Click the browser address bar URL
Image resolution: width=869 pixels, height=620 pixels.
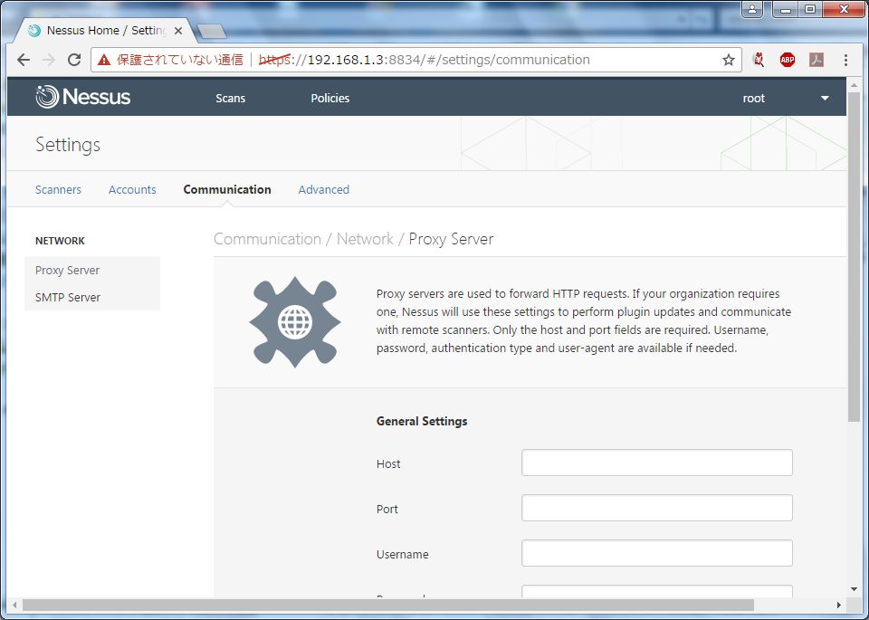pyautogui.click(x=424, y=60)
